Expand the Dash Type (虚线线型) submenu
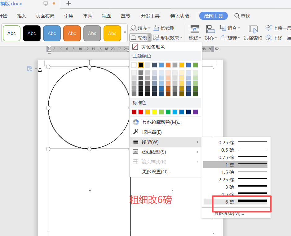This screenshot has height=236, width=291. pos(198,152)
